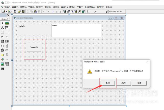Image resolution: width=164 pixels, height=110 pixels.
Task: Select the ListBox tool in toolbox
Action: [7, 41]
